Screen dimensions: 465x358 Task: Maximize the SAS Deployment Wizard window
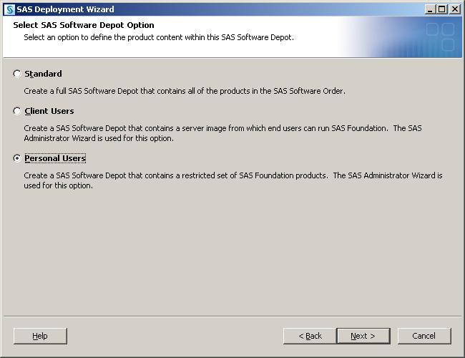click(442, 9)
